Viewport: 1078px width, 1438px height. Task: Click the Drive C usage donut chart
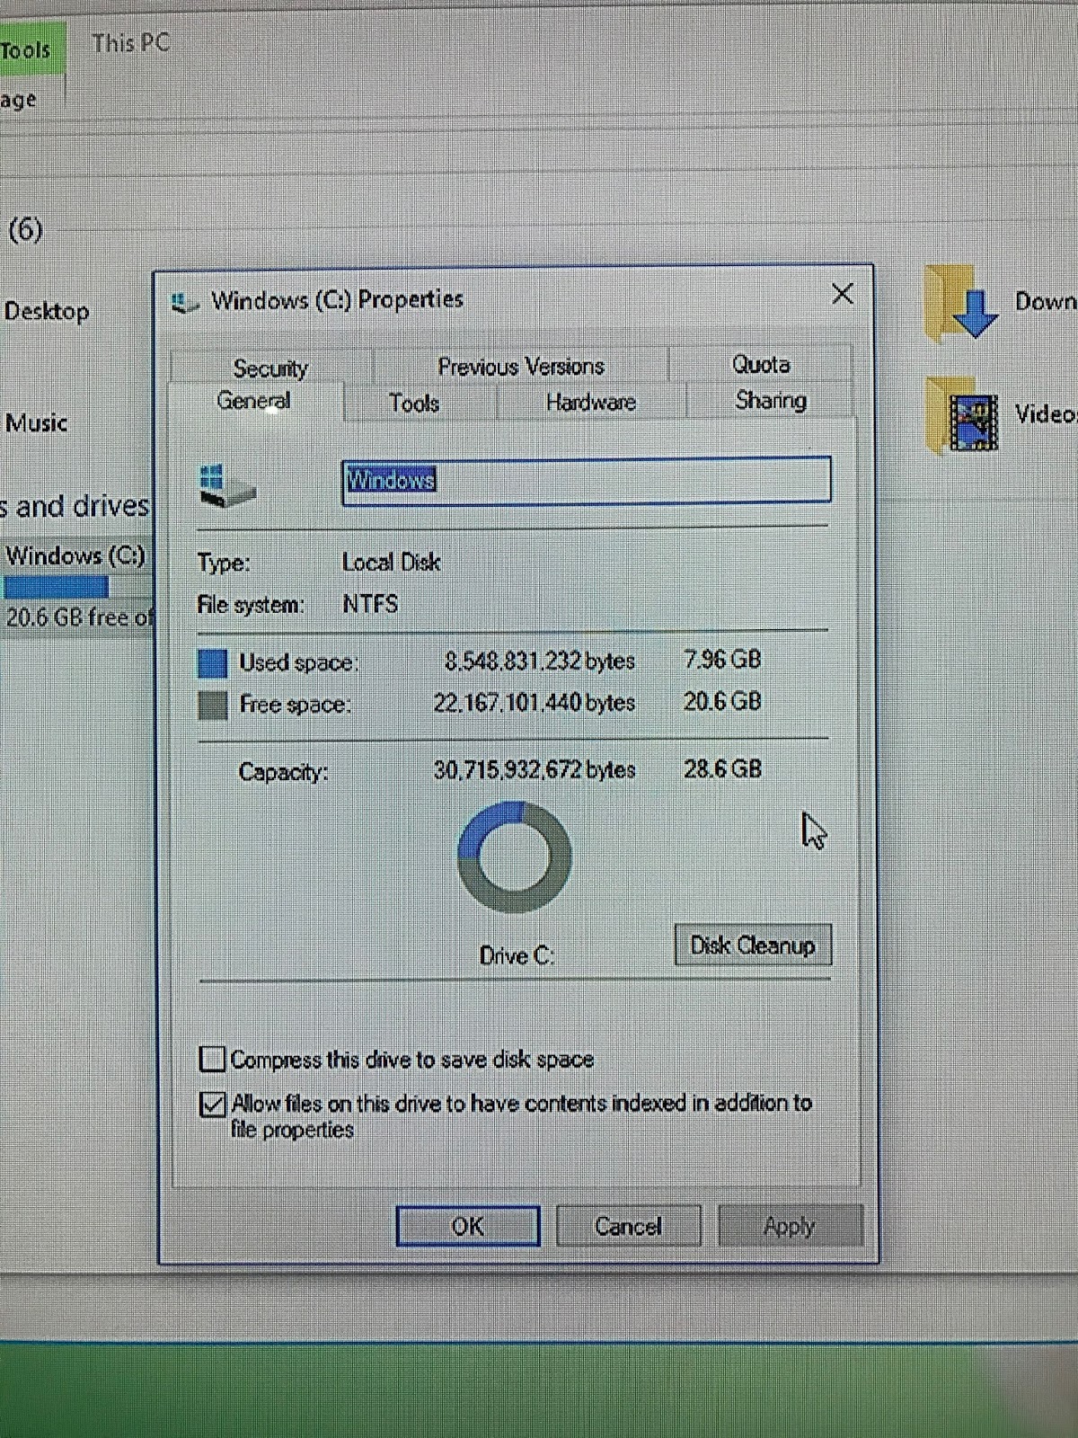[515, 857]
